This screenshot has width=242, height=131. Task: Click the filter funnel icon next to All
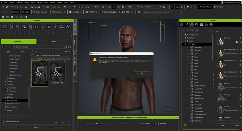point(69,51)
